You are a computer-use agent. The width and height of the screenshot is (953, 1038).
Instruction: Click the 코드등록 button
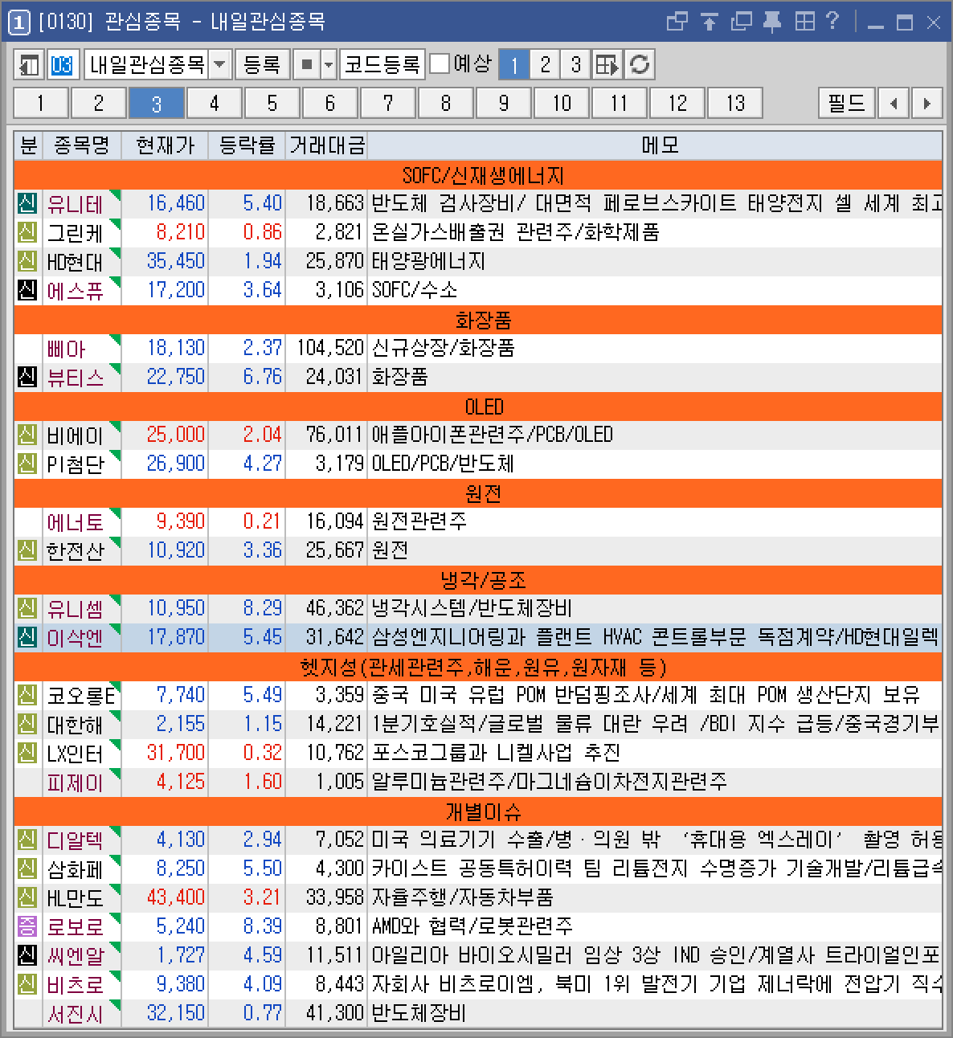tap(382, 64)
